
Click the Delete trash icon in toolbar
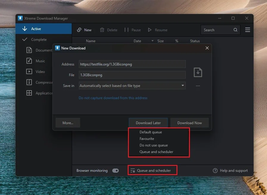point(102,30)
